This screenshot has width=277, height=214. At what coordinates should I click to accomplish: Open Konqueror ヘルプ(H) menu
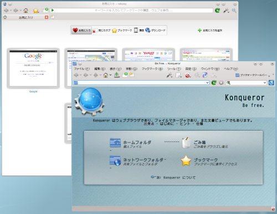[x=231, y=69]
